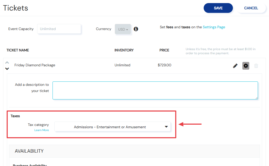Screen dimensions: 269x166
Task: Click the trash delete icon for Friday Diamond Package
Action: point(256,66)
